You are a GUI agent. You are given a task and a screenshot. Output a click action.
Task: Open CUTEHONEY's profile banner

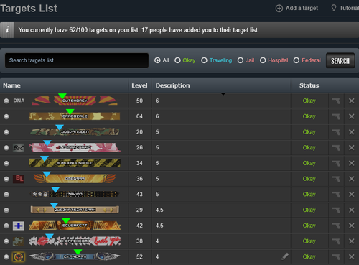point(75,101)
